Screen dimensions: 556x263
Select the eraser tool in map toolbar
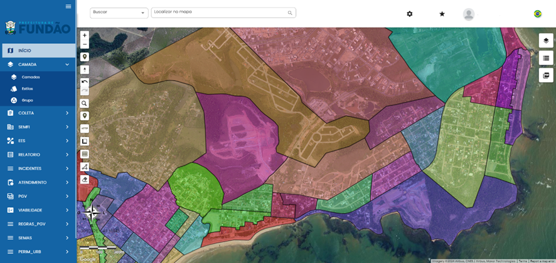[85, 179]
